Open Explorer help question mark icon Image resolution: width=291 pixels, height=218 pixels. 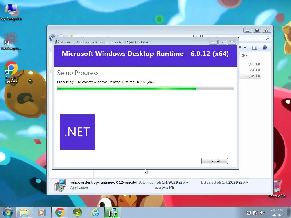tap(265, 48)
